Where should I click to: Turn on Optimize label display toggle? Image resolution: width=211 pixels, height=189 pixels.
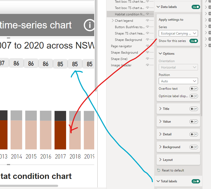point(194,96)
